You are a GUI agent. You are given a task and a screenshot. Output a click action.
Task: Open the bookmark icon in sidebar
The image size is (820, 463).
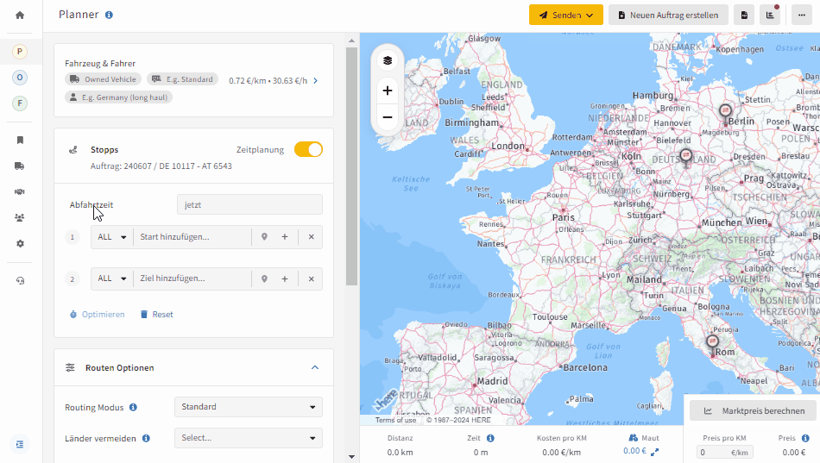pos(20,140)
